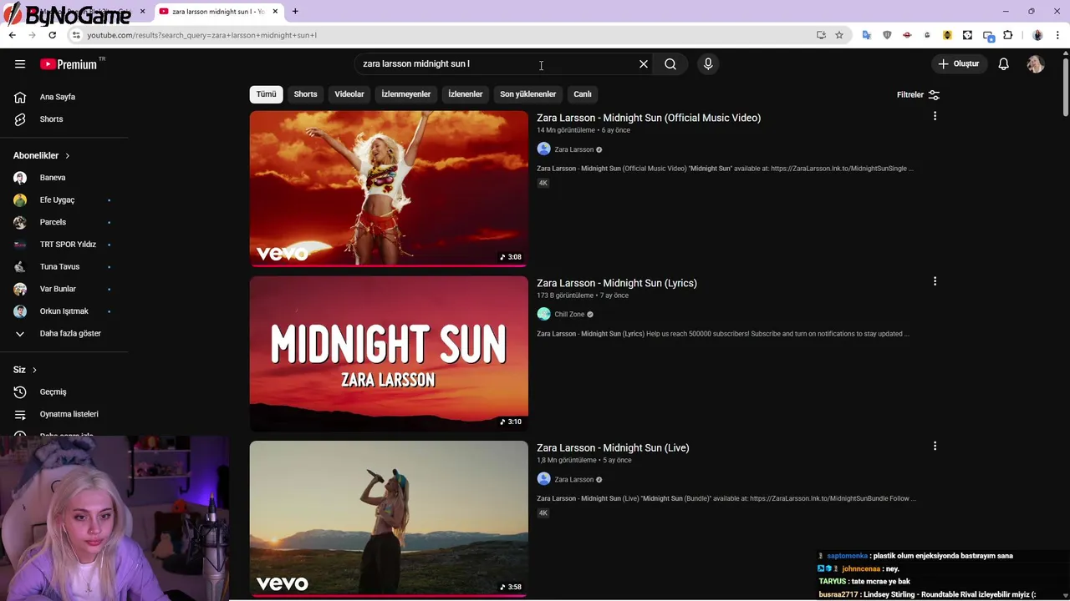Screen dimensions: 1070x601
Task: Select the Son yüklenenler filter chip
Action: (x=528, y=94)
